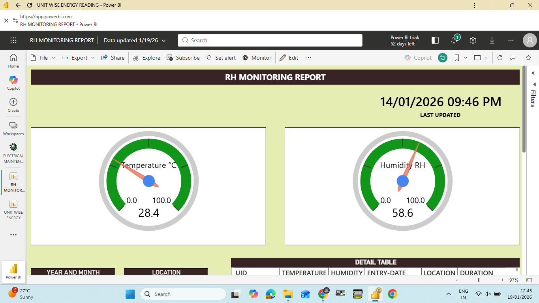Screen dimensions: 539x303
Task: Add report to favorites star icon
Action: pos(528,58)
